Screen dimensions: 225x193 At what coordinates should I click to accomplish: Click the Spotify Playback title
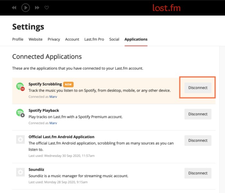(x=44, y=110)
